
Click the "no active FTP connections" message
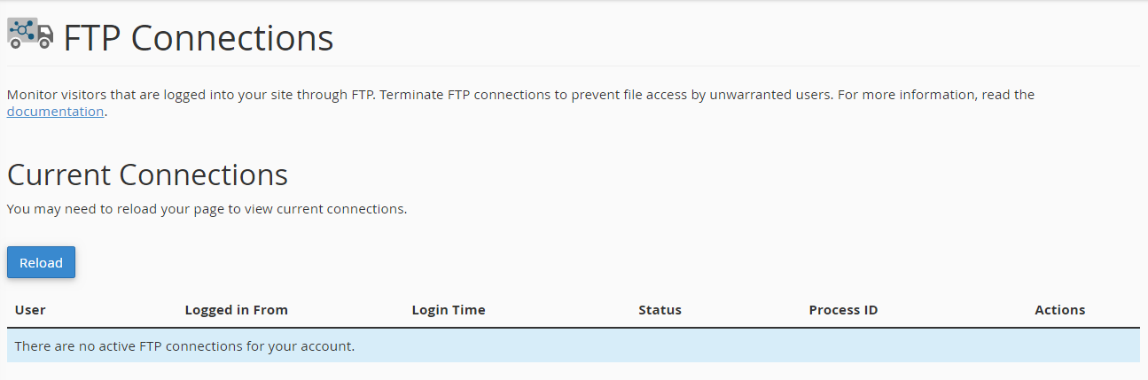coord(184,346)
